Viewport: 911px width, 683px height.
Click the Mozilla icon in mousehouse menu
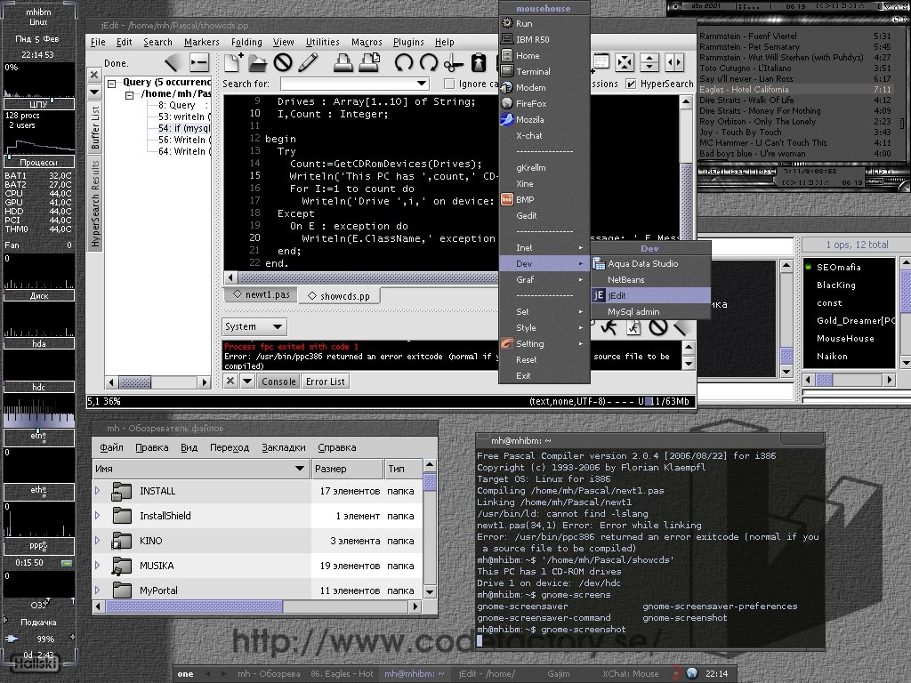coord(506,119)
